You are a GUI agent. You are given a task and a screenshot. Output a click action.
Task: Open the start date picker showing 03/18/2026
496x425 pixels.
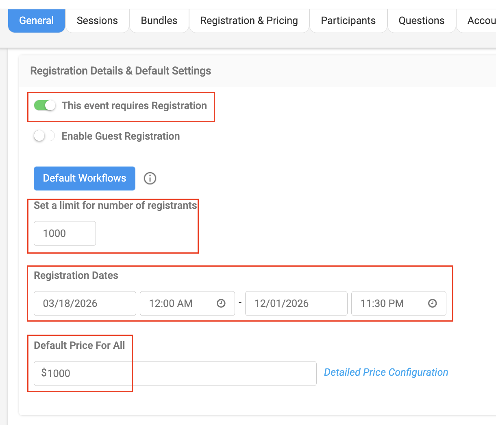85,303
